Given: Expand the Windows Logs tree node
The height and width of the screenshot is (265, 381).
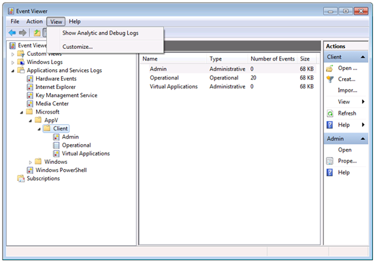Looking at the screenshot, I should (13, 63).
